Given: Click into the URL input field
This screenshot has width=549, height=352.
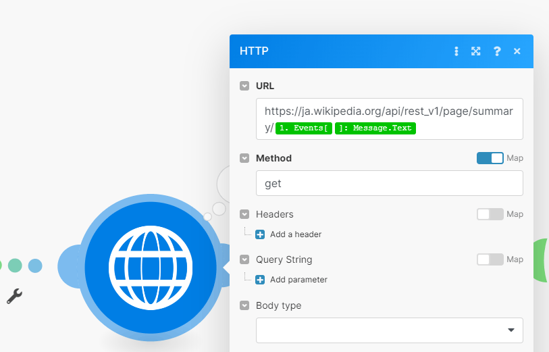Looking at the screenshot, I should [390, 119].
